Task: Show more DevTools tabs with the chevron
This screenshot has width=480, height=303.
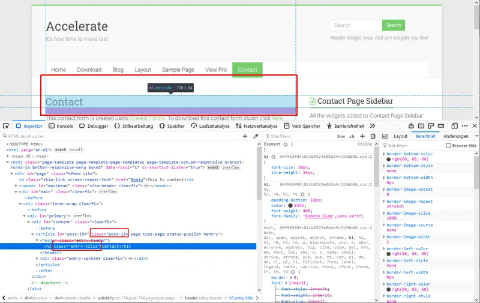Action: pos(373,126)
